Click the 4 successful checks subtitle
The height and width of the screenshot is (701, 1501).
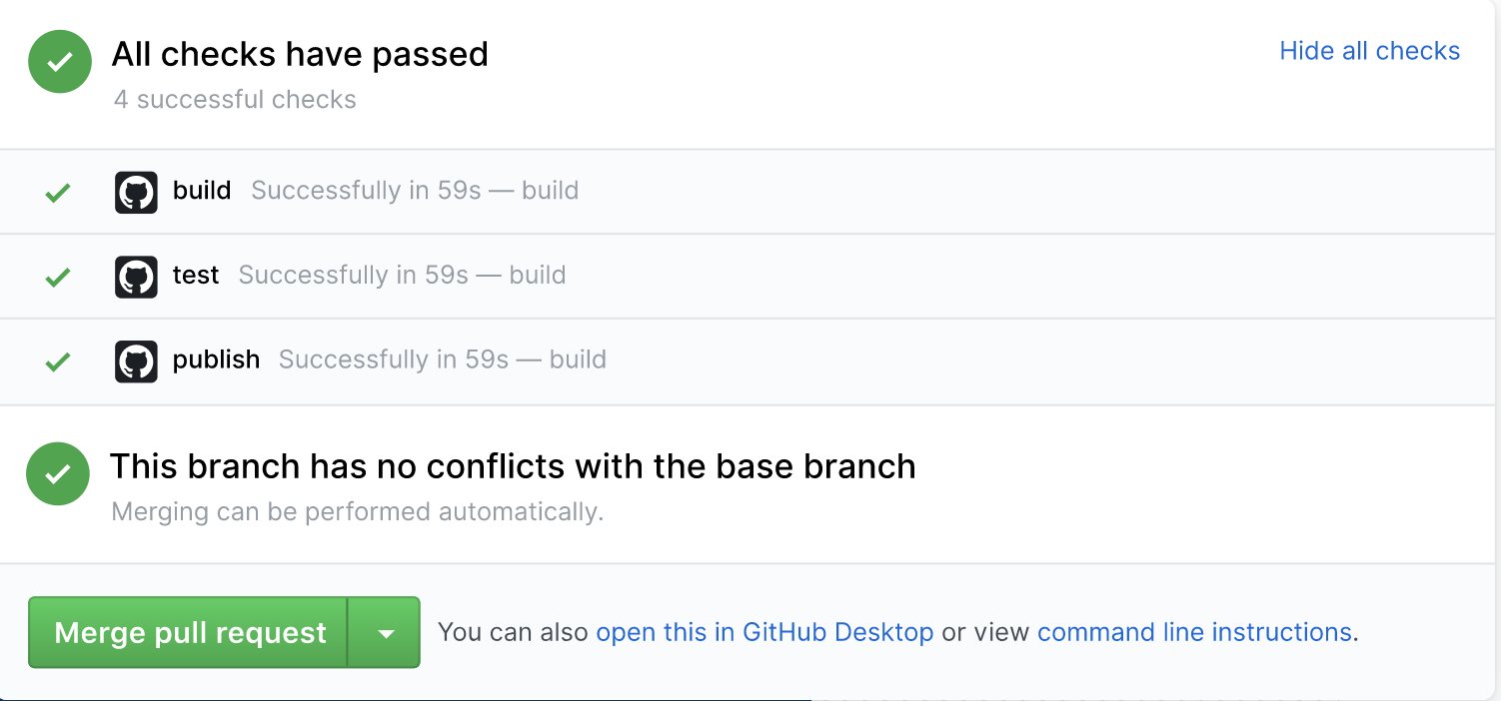[x=235, y=100]
